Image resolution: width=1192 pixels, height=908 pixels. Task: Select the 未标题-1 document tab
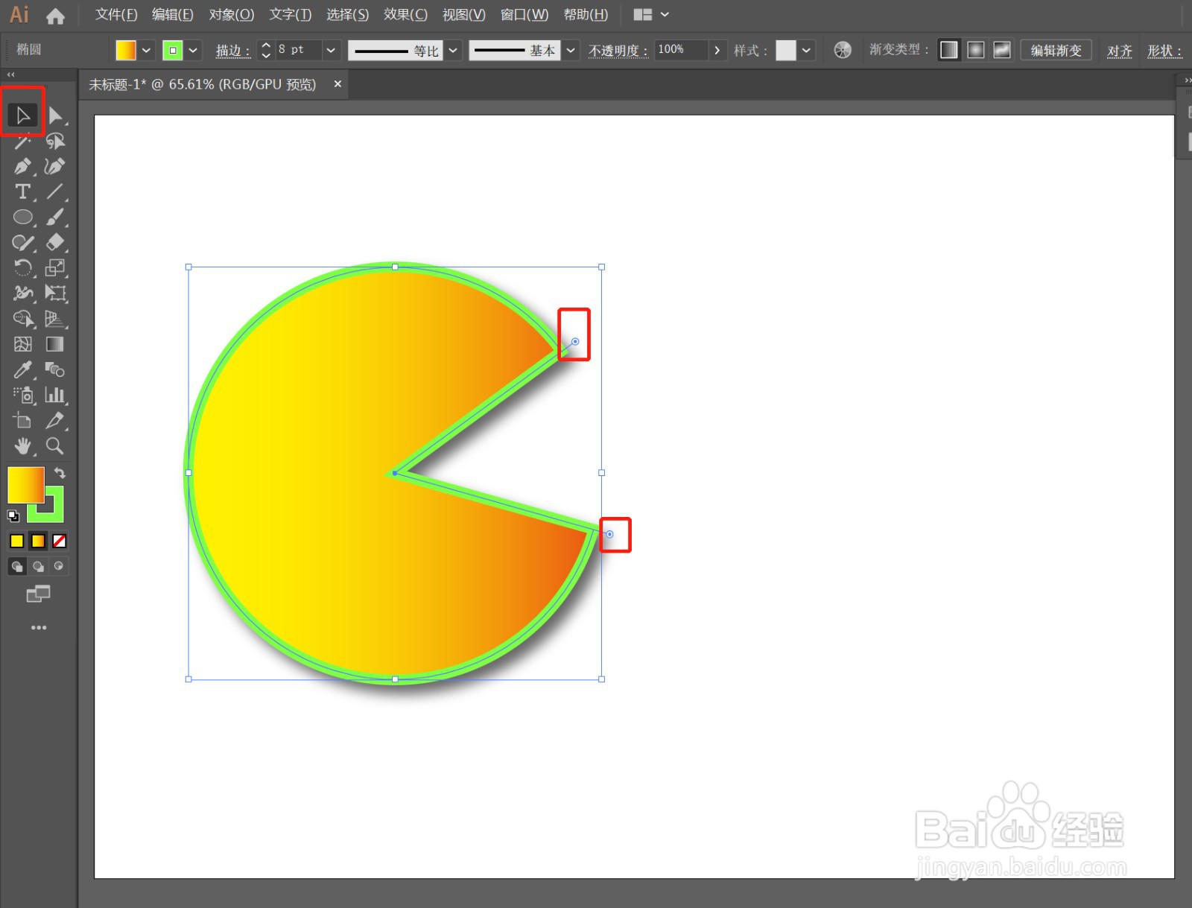[x=203, y=84]
